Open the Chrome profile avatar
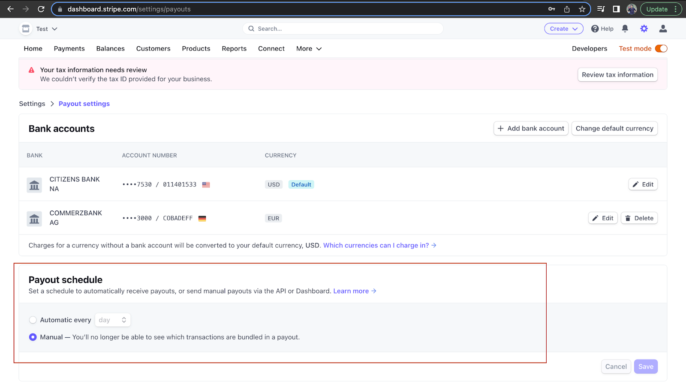The image size is (686, 386). 632,9
